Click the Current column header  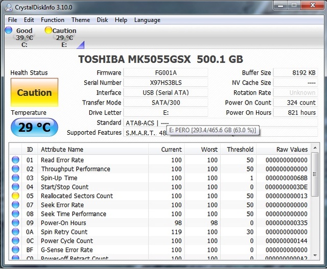166,150
